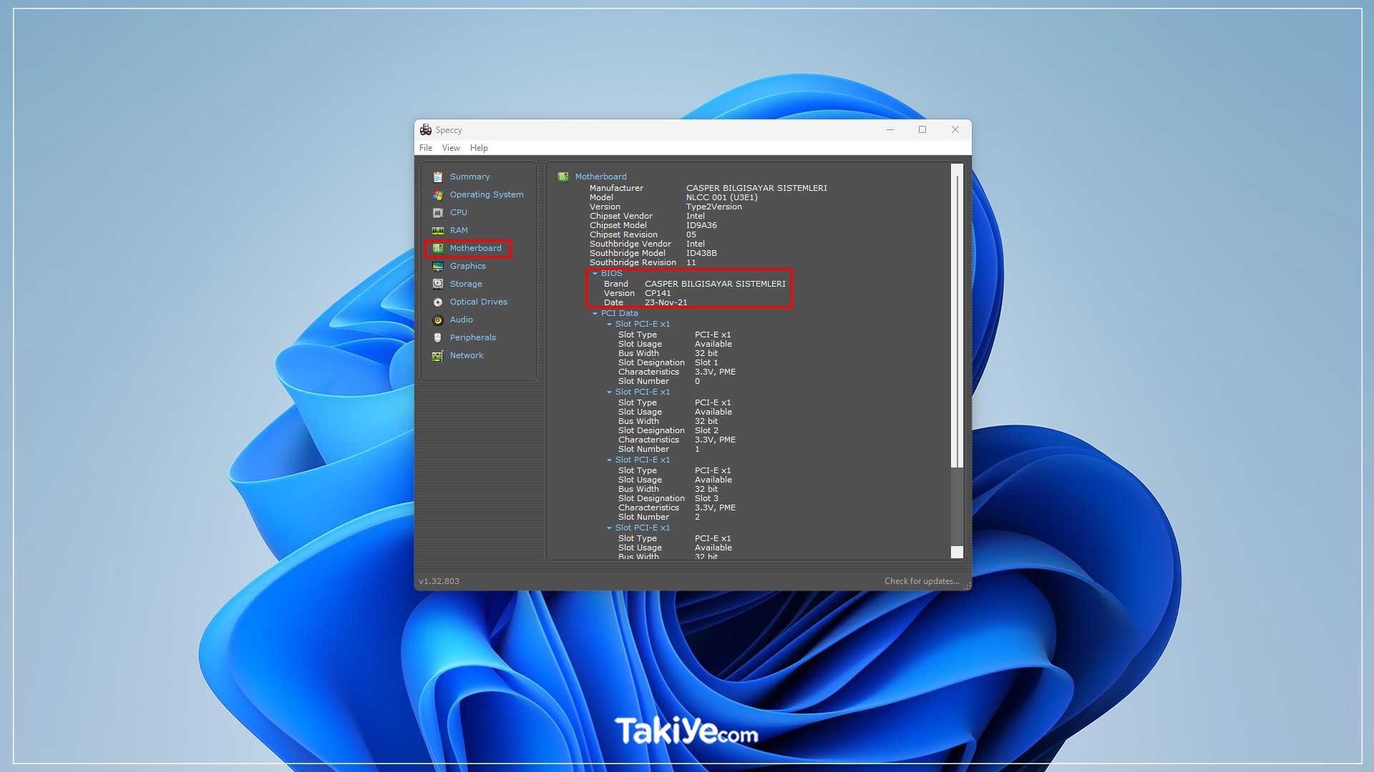Click the Version value Type2Version
Screen dimensions: 1374x772
[713, 207]
